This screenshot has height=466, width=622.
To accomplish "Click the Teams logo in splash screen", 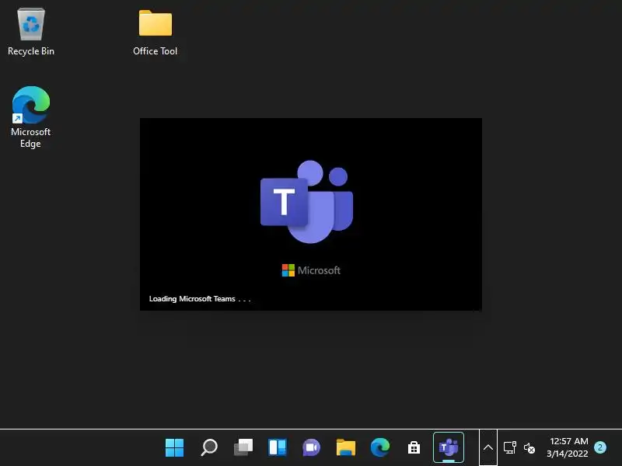I will pos(306,201).
